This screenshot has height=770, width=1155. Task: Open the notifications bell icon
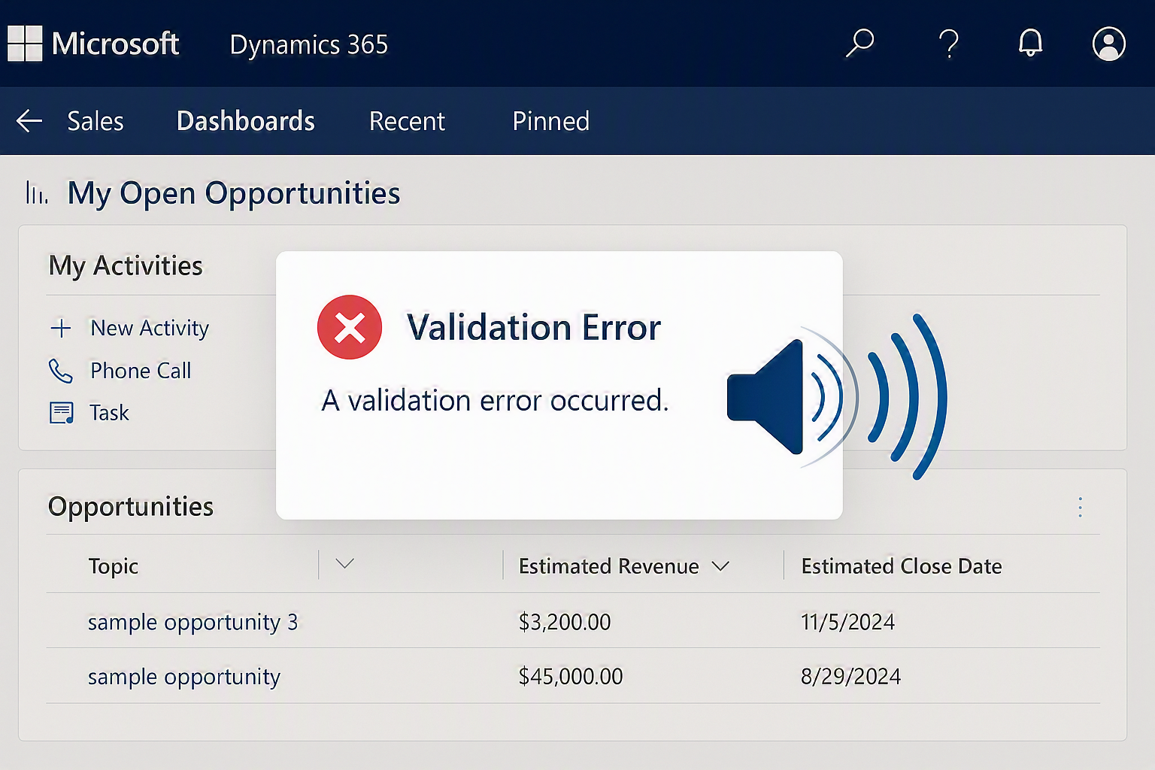1030,43
